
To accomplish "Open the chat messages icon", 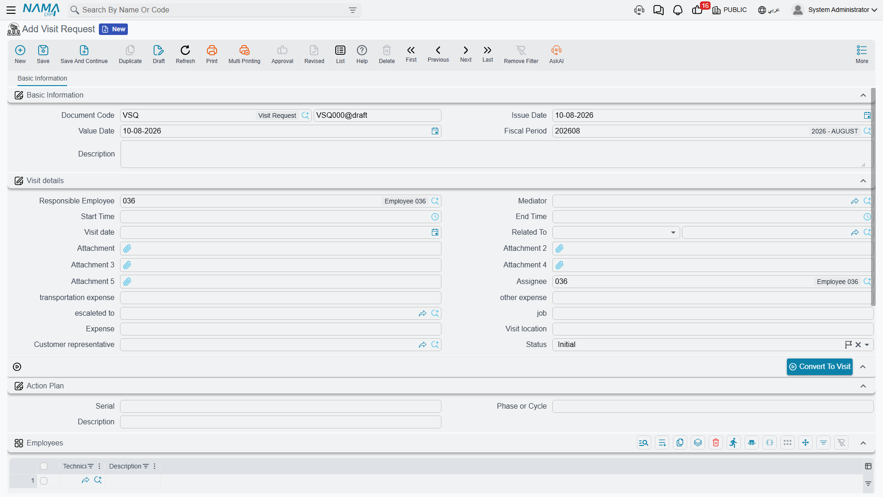I will (658, 10).
